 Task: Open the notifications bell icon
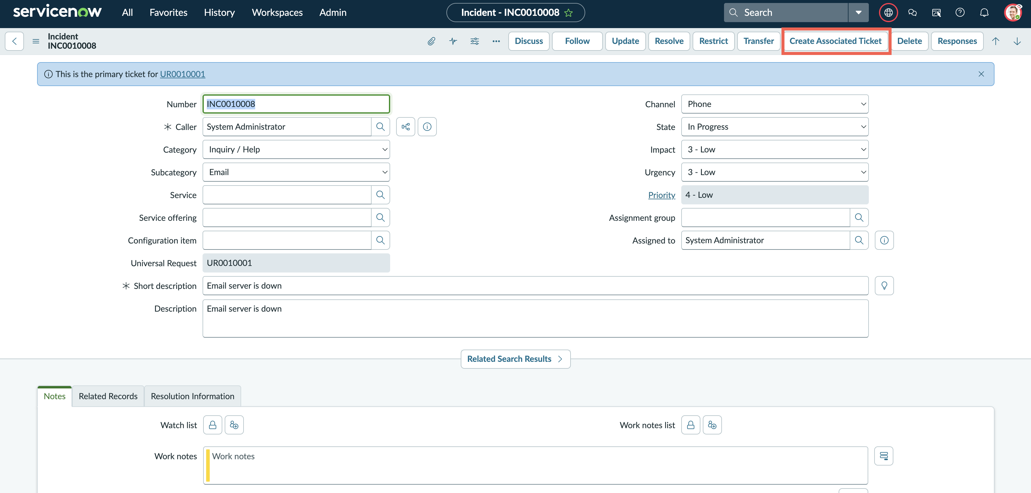(984, 12)
